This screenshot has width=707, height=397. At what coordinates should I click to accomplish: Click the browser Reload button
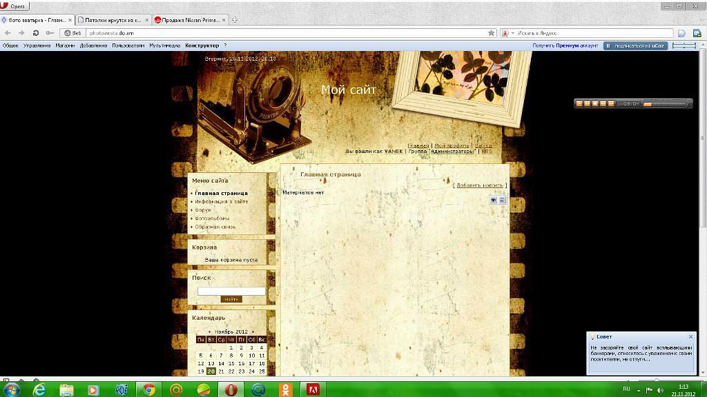point(35,32)
